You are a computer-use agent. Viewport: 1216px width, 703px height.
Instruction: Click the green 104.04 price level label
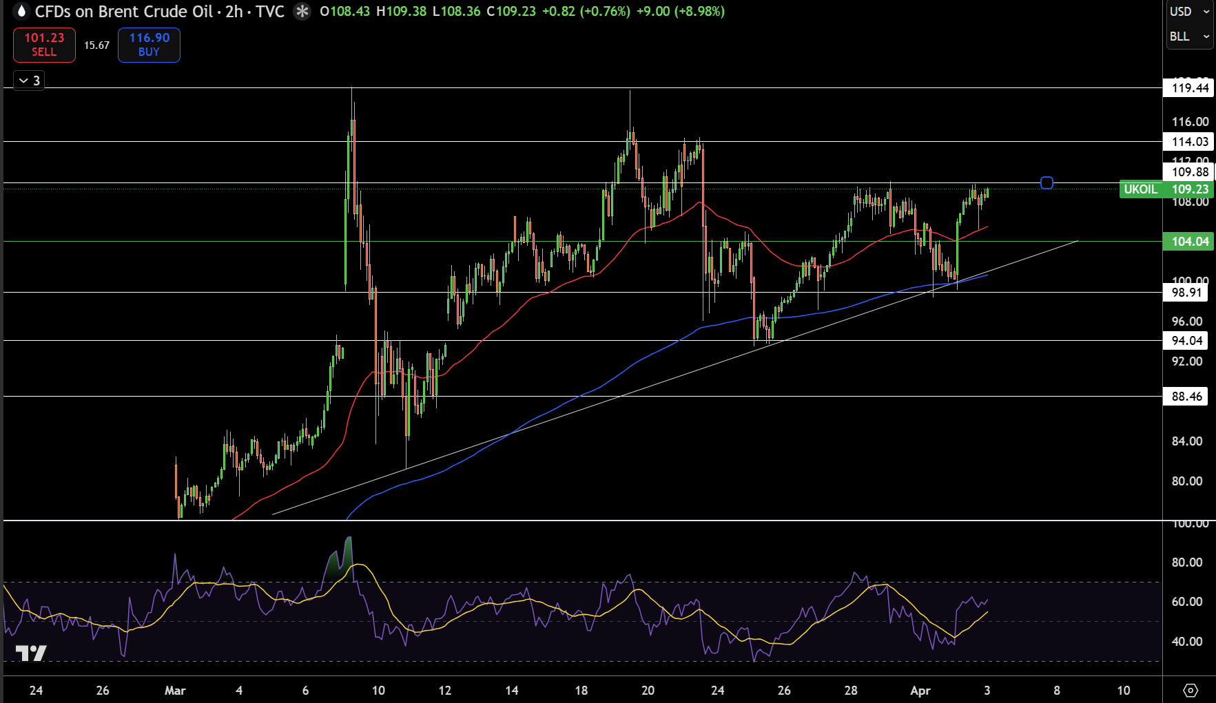[1190, 241]
